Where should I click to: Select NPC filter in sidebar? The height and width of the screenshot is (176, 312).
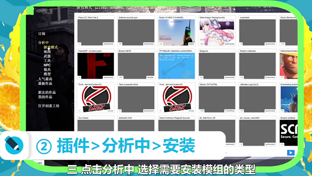(x=47, y=65)
